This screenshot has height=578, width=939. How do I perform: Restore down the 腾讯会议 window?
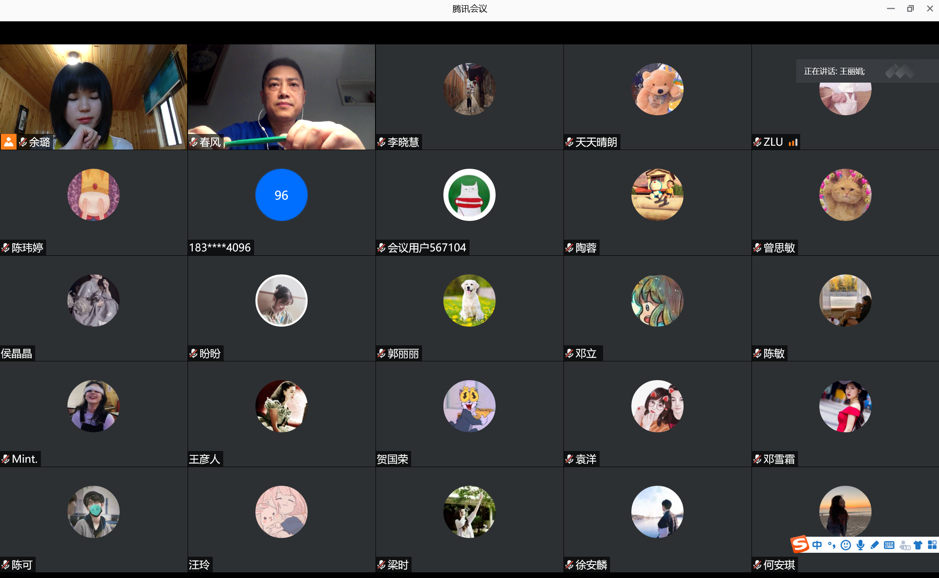[910, 9]
